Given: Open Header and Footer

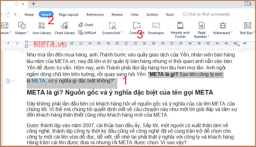Looking at the screenshot, I should coord(180,30).
